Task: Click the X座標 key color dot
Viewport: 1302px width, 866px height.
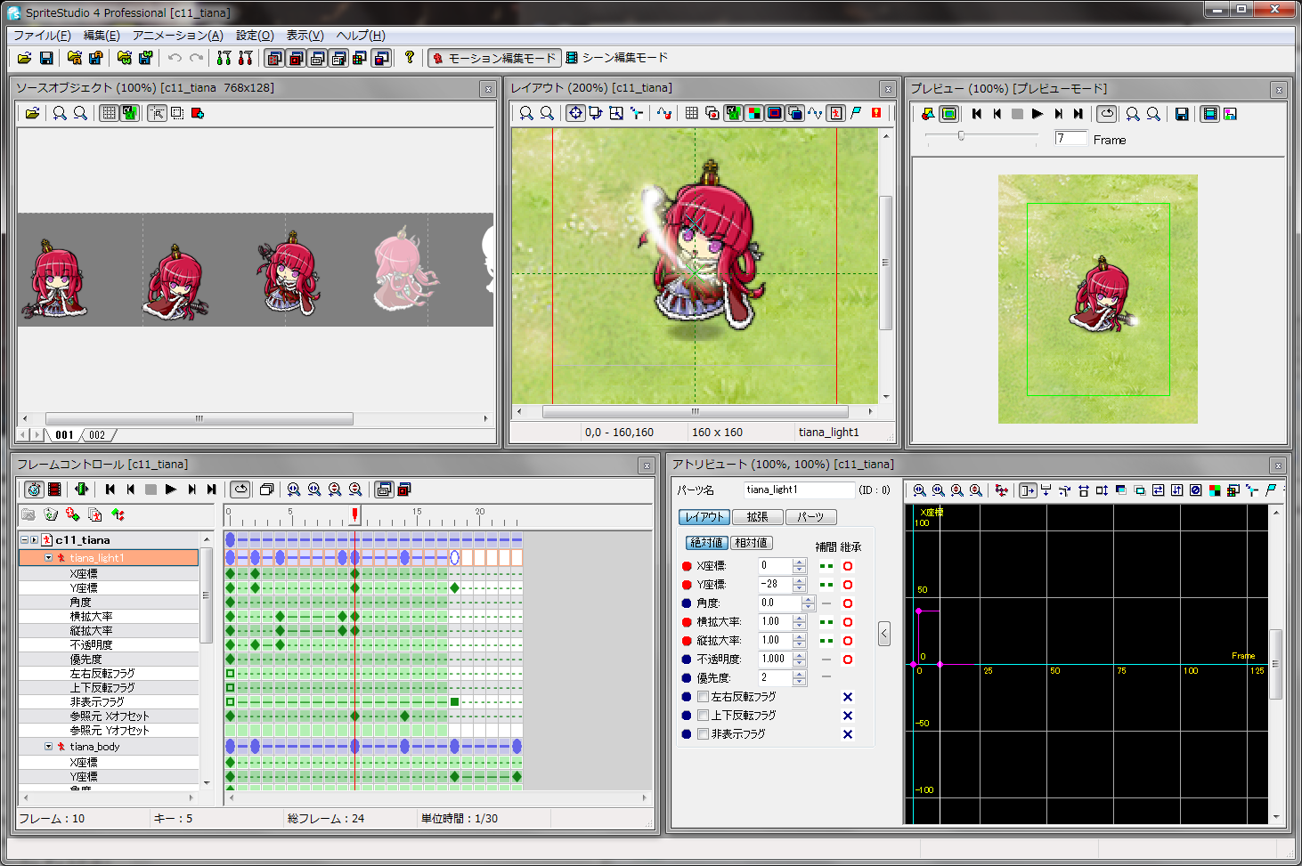Action: pos(687,566)
